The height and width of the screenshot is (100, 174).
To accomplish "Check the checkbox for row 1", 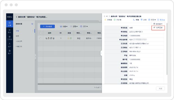I will tap(40, 38).
